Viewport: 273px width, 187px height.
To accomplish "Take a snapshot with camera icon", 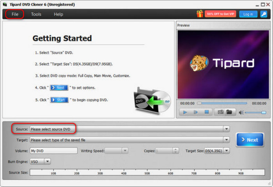I will pos(220,112).
